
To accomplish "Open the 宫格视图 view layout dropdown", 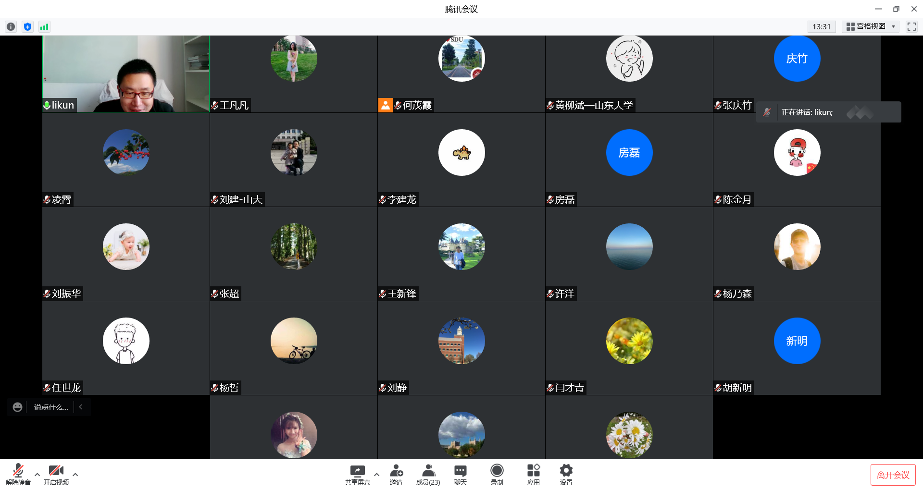I will click(871, 27).
